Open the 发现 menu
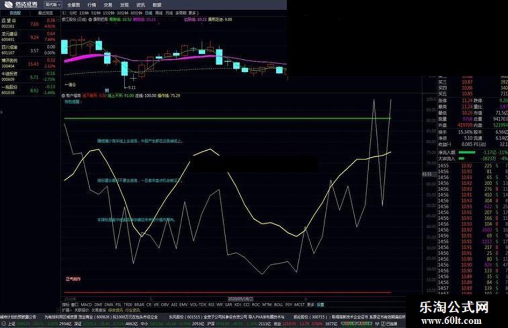The height and width of the screenshot is (328, 508). [x=124, y=5]
